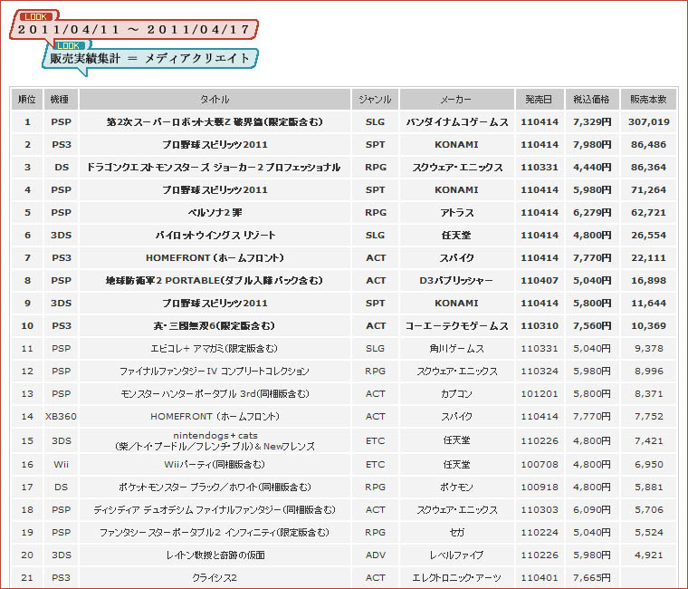This screenshot has width=688, height=589.
Task: Select title ポケットモンスター ブラック/ホワイト
Action: pos(215,488)
